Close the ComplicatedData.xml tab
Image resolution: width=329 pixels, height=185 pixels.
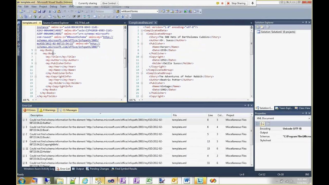pyautogui.click(x=156, y=23)
